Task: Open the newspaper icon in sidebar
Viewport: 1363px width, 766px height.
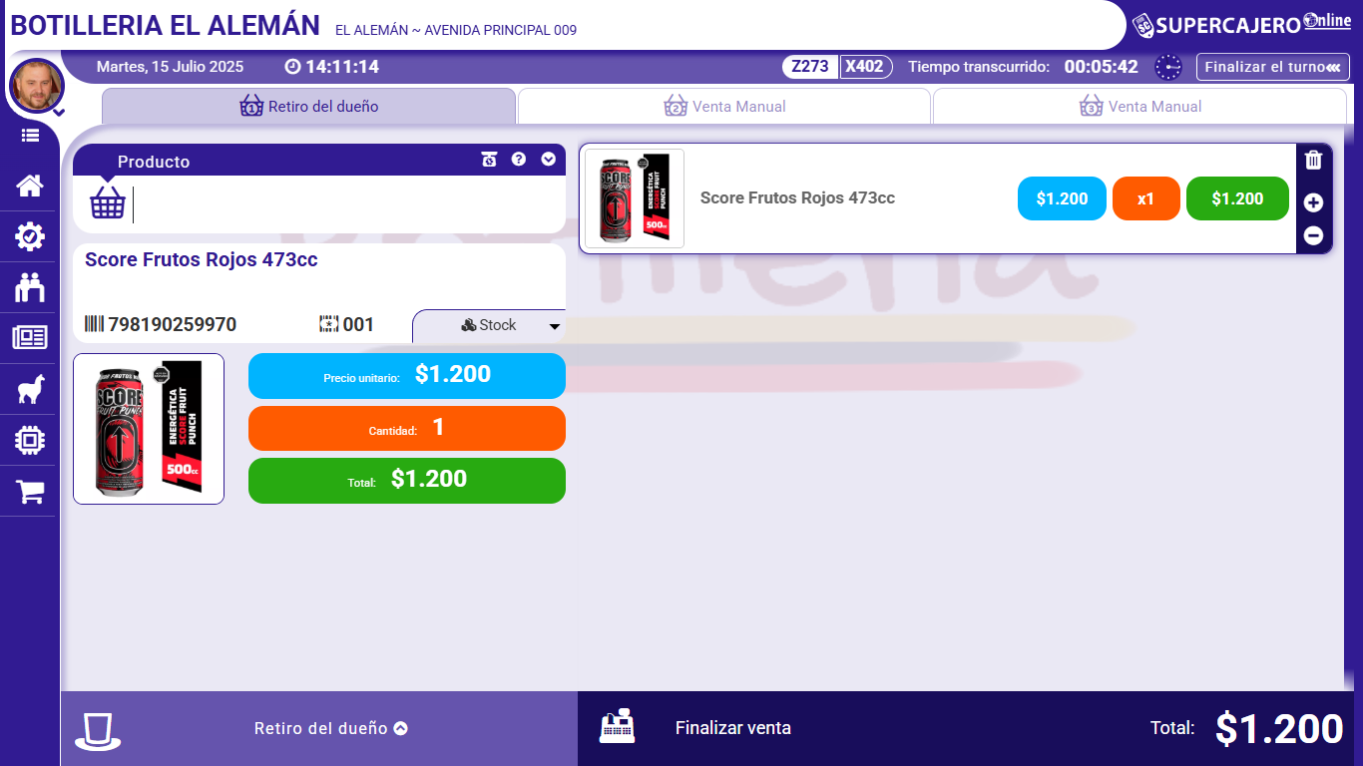Action: click(x=29, y=337)
